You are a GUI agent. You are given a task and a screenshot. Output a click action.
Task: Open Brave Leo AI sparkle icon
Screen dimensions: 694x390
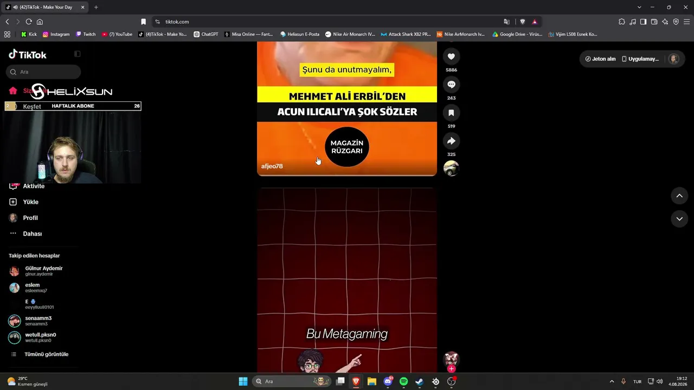(665, 22)
